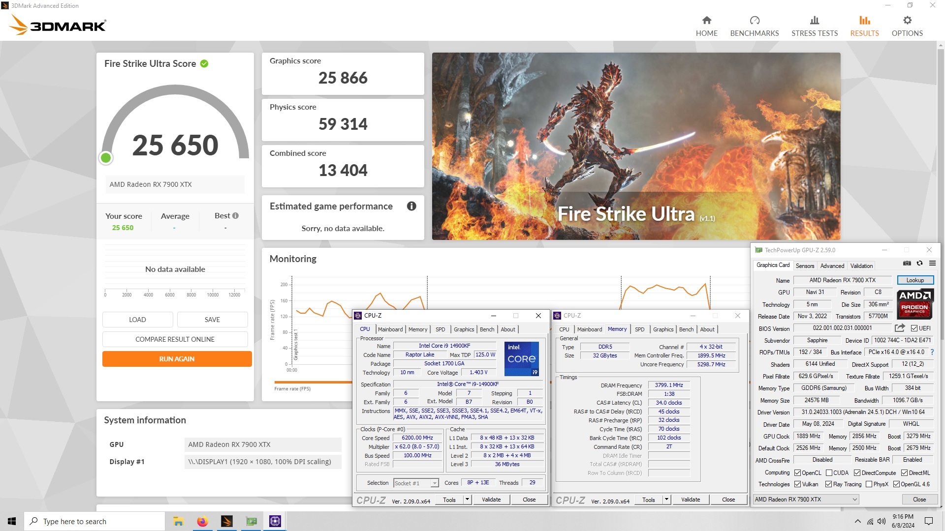Click the Graphics score value 25 866
The width and height of the screenshot is (945, 531).
(343, 78)
